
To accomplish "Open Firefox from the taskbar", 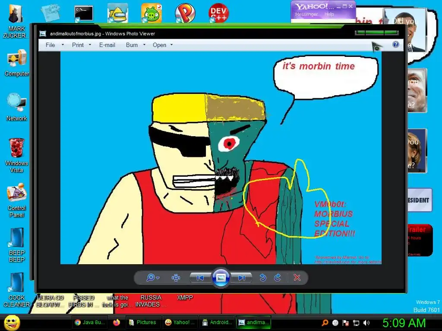I will tap(117, 322).
